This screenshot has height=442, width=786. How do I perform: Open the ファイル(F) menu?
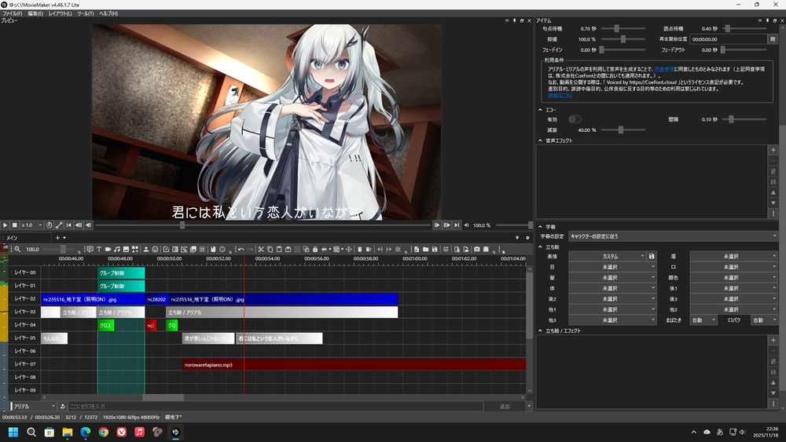[x=13, y=14]
